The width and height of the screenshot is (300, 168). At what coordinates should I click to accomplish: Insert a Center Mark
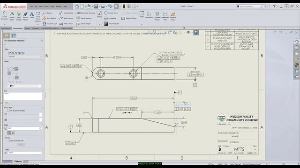(x=111, y=13)
